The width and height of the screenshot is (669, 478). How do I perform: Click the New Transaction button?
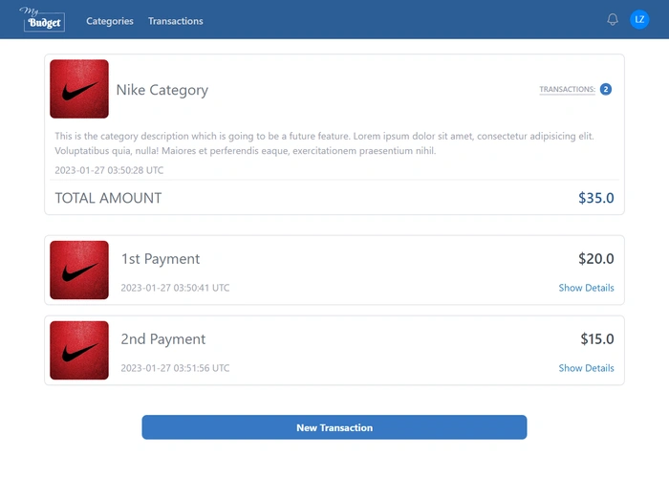334,427
